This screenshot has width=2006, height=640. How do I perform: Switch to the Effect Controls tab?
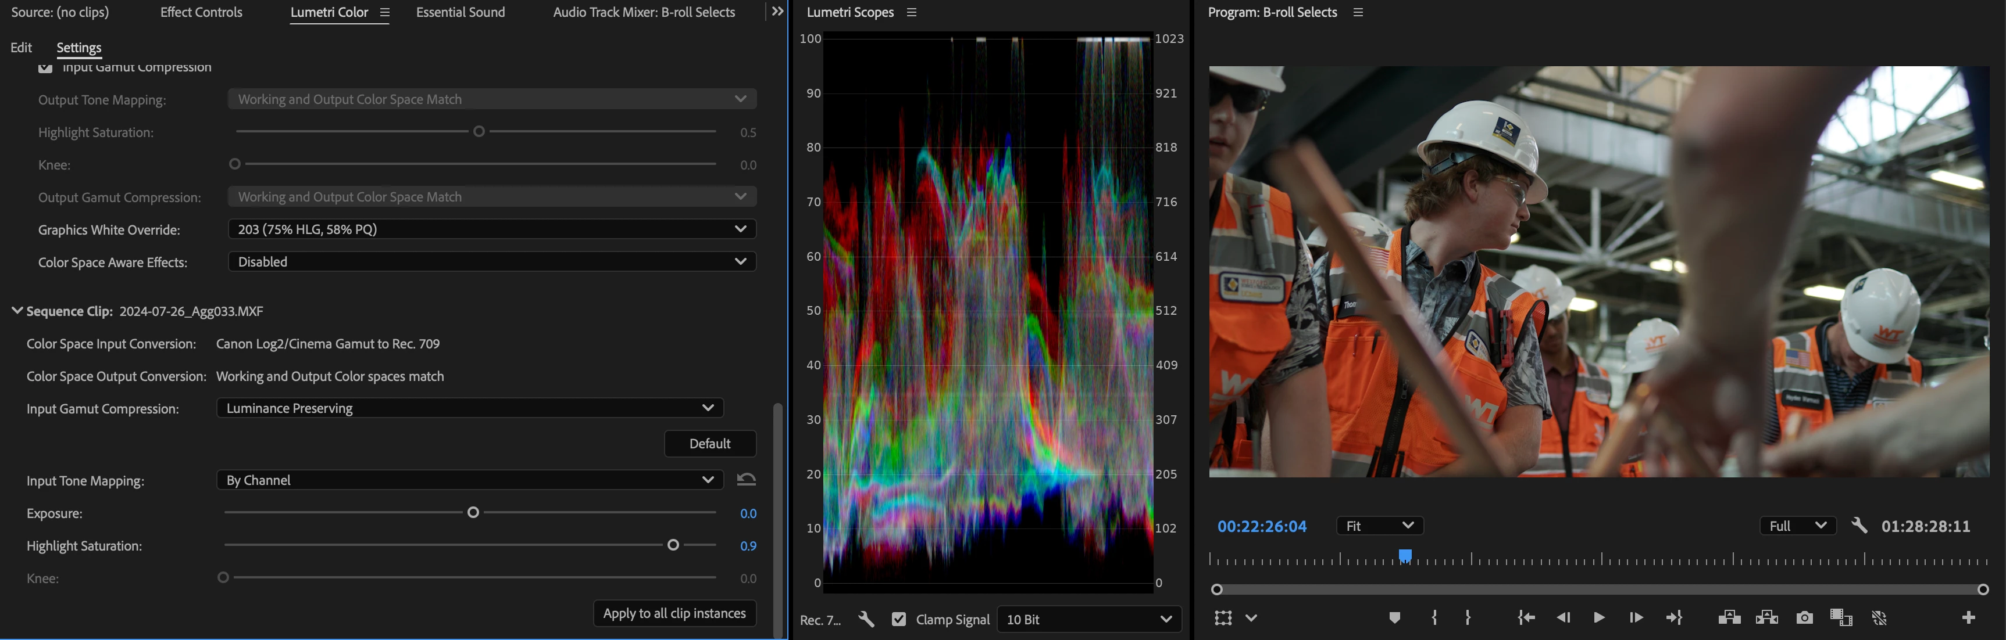[x=201, y=12]
